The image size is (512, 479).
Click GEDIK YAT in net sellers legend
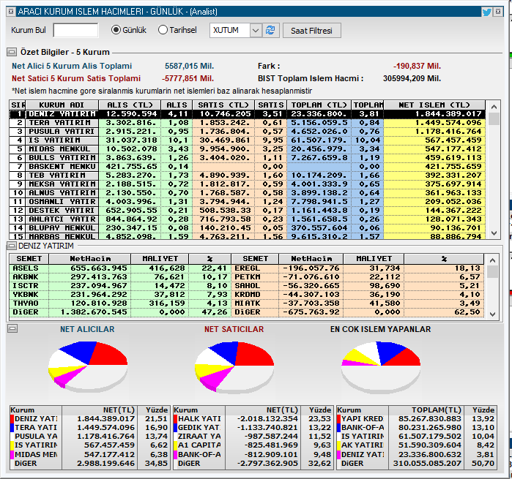(x=199, y=428)
